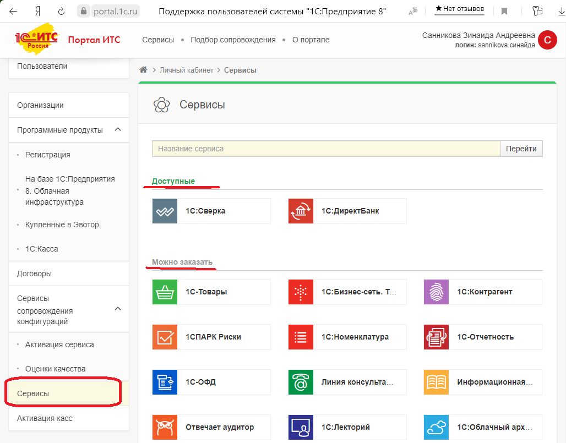Open О портале in top menu
This screenshot has height=443, width=566.
[311, 40]
